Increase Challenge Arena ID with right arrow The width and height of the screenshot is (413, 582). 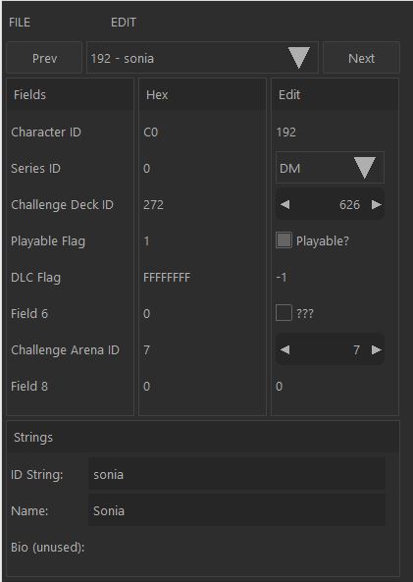377,349
